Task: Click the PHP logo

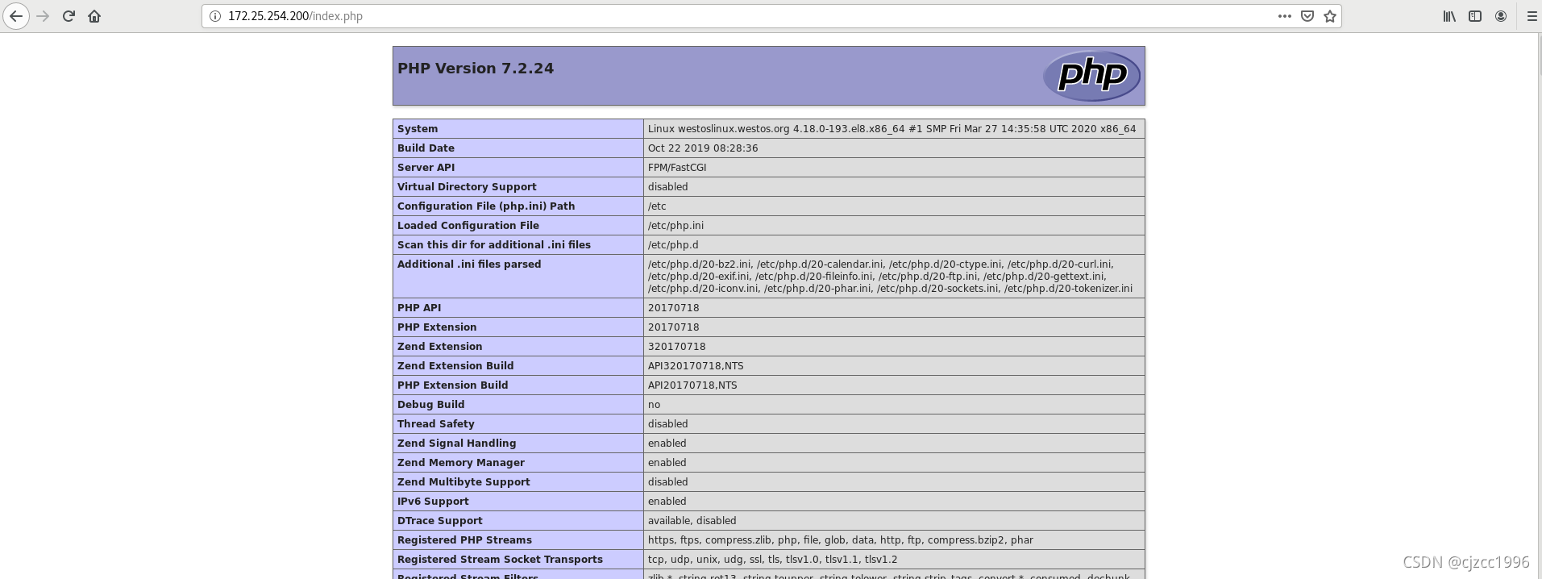Action: click(1091, 76)
